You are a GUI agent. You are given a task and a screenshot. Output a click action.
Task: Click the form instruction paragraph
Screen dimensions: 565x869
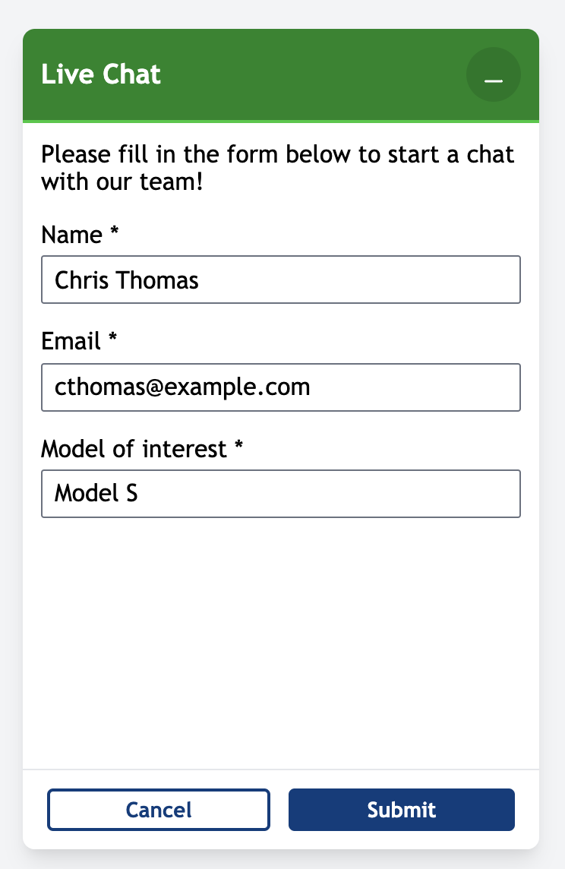(278, 169)
